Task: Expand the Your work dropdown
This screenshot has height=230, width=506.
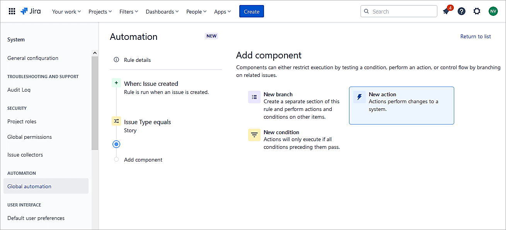Action: click(x=66, y=12)
